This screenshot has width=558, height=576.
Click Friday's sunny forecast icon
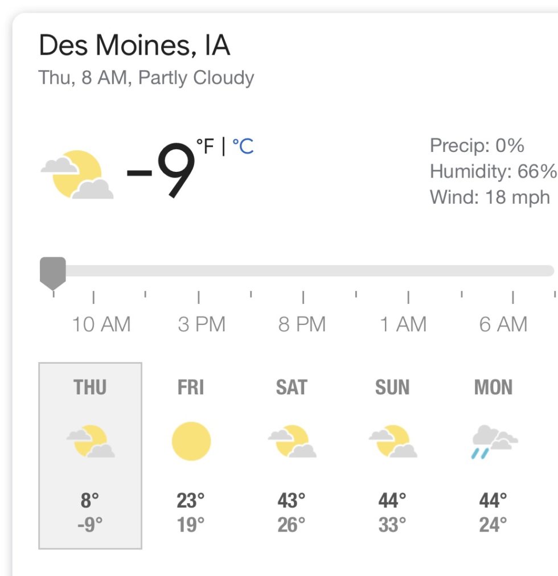(191, 441)
